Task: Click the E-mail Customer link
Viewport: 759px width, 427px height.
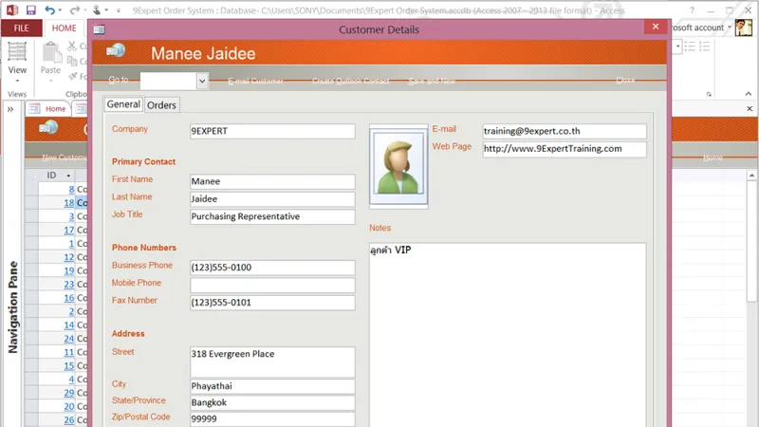Action: tap(255, 81)
